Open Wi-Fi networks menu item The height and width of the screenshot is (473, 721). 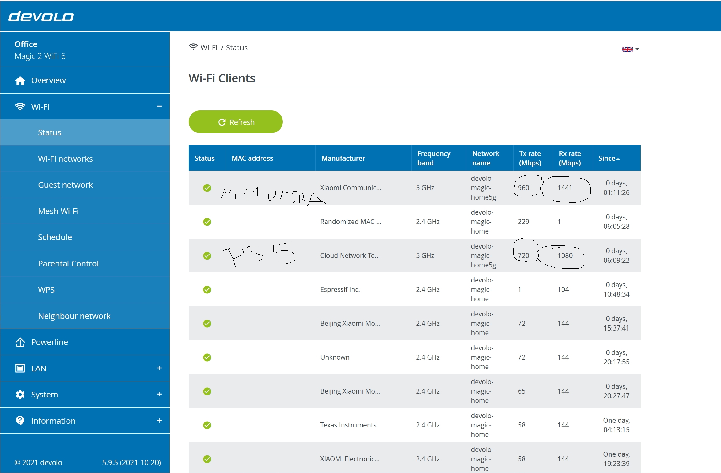[x=65, y=159]
